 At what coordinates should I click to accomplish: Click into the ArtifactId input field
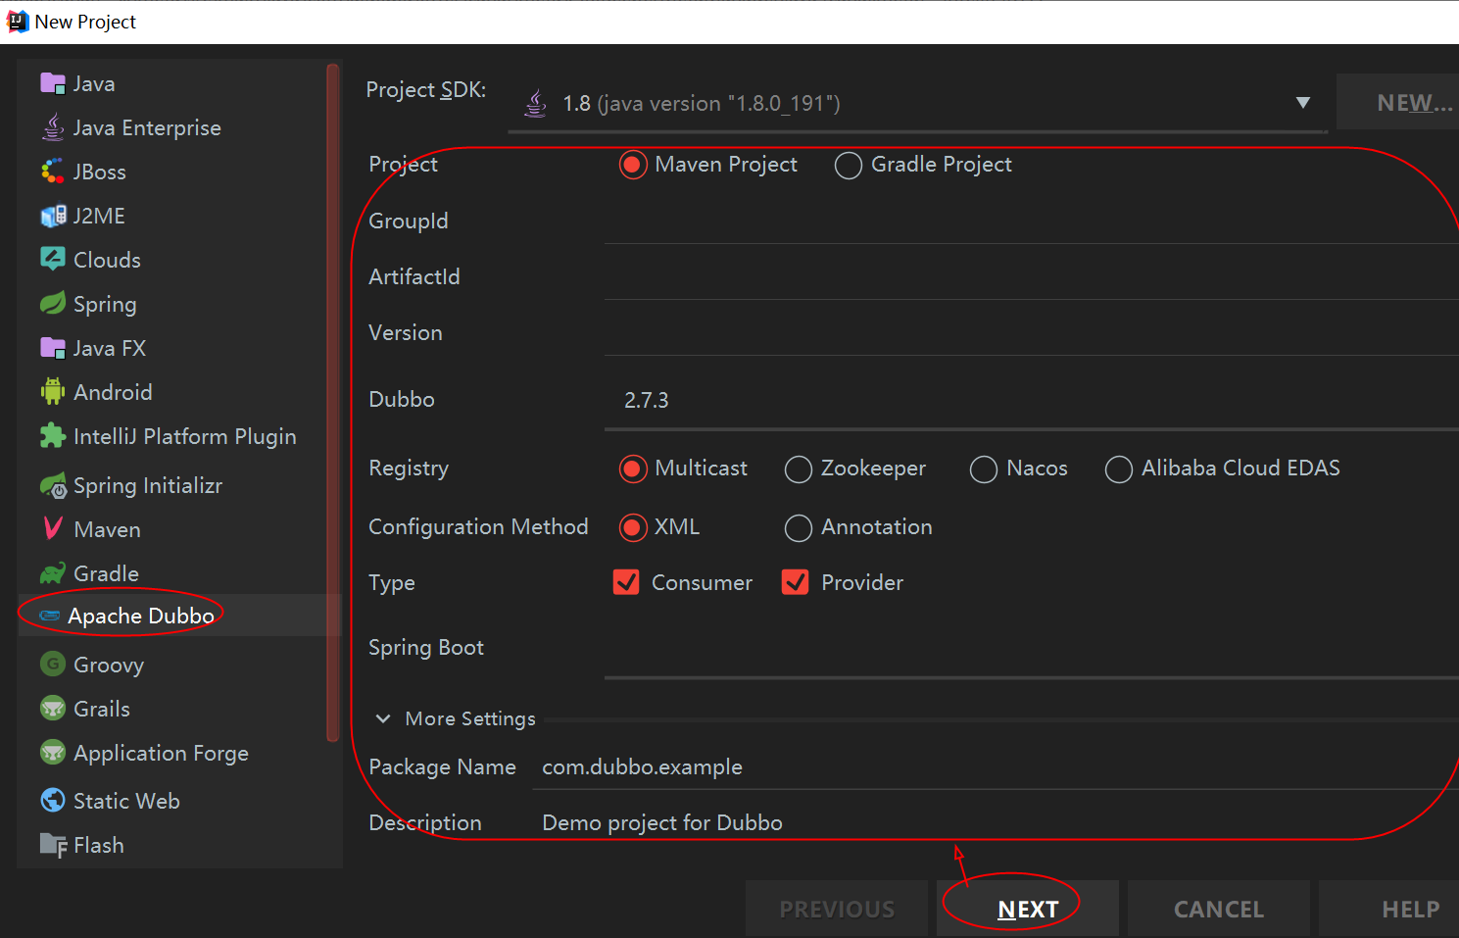coord(1032,276)
